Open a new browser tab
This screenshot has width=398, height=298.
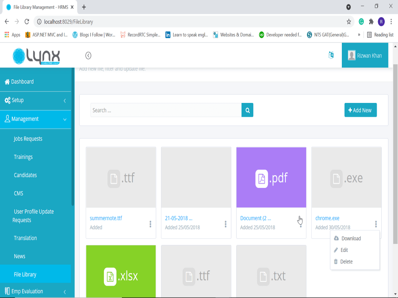[84, 7]
